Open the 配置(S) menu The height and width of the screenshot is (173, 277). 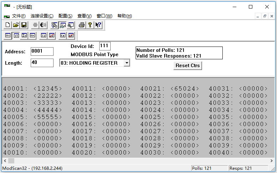tap(65, 16)
